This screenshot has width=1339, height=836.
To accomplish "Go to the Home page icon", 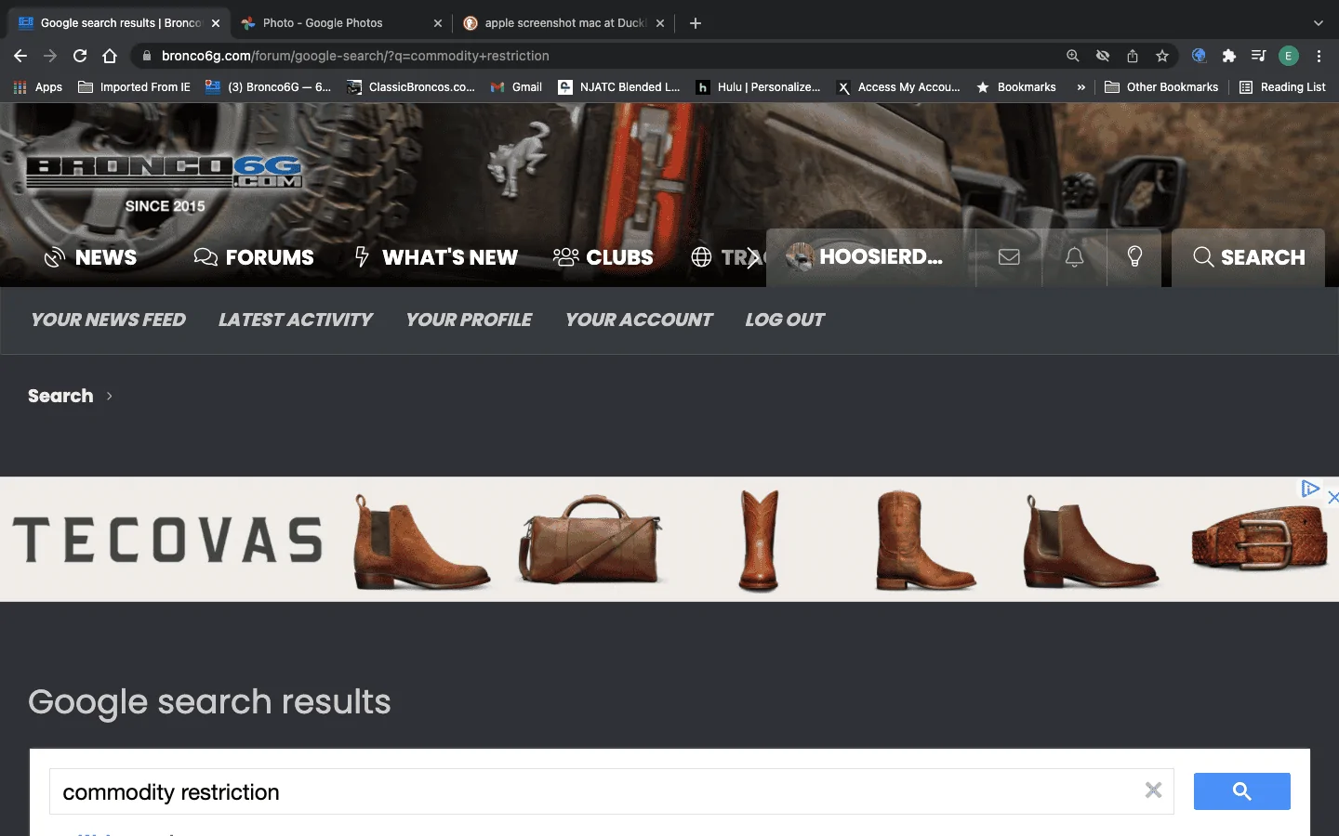I will click(x=110, y=56).
